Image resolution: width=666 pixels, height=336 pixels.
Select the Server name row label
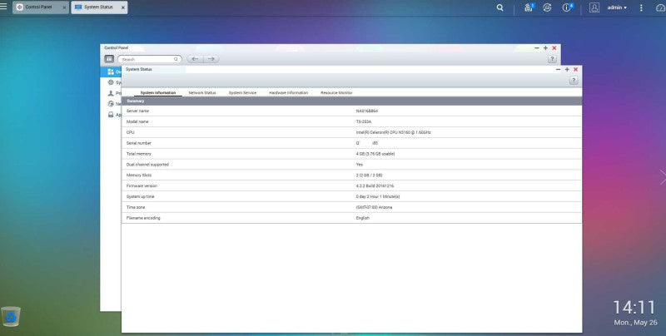tap(137, 111)
